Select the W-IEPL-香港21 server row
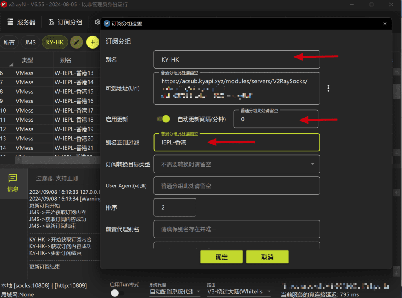This screenshot has height=298, width=402. point(50,148)
